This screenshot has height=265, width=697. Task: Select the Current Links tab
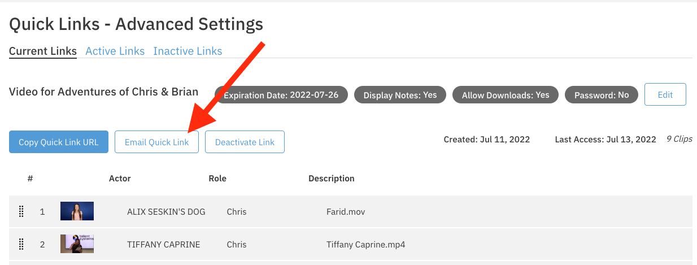coord(43,51)
